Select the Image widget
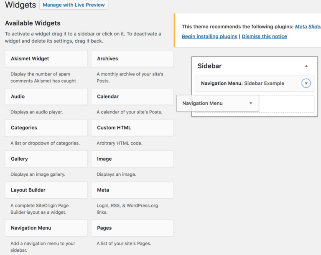 tap(132, 159)
